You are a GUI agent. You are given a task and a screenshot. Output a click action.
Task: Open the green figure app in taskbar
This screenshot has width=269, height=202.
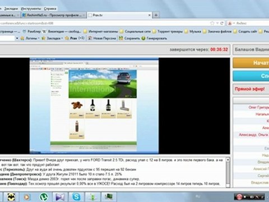click(92, 197)
